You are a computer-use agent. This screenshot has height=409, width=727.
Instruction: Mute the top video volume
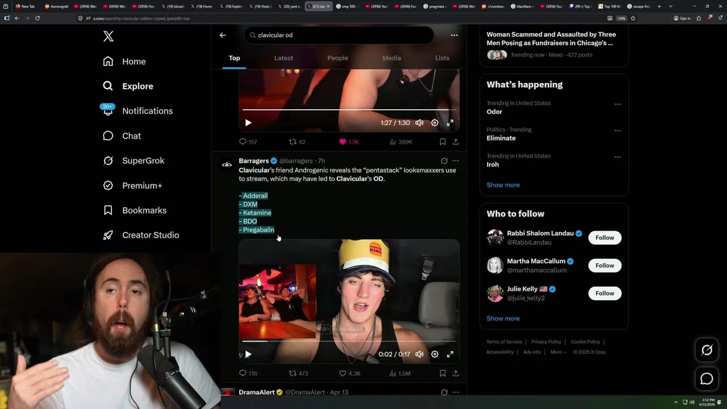click(419, 123)
